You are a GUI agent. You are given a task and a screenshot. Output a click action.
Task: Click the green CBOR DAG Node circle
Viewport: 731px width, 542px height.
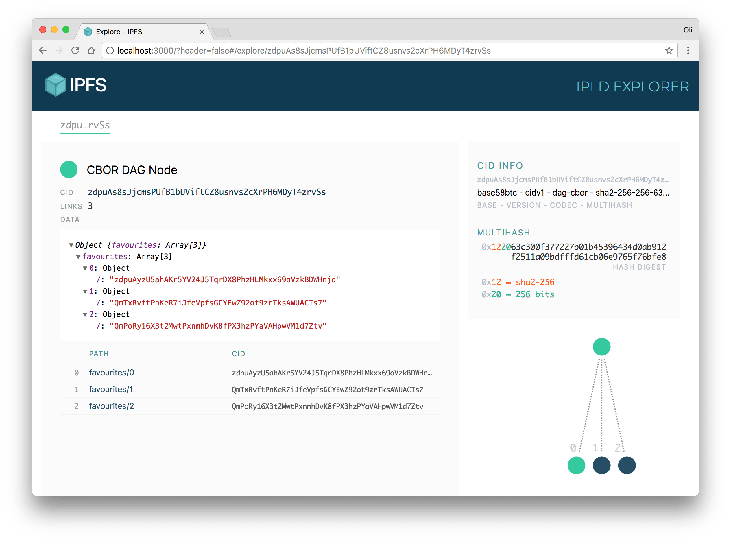[69, 169]
